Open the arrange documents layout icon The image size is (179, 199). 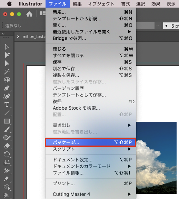[x=42, y=13]
